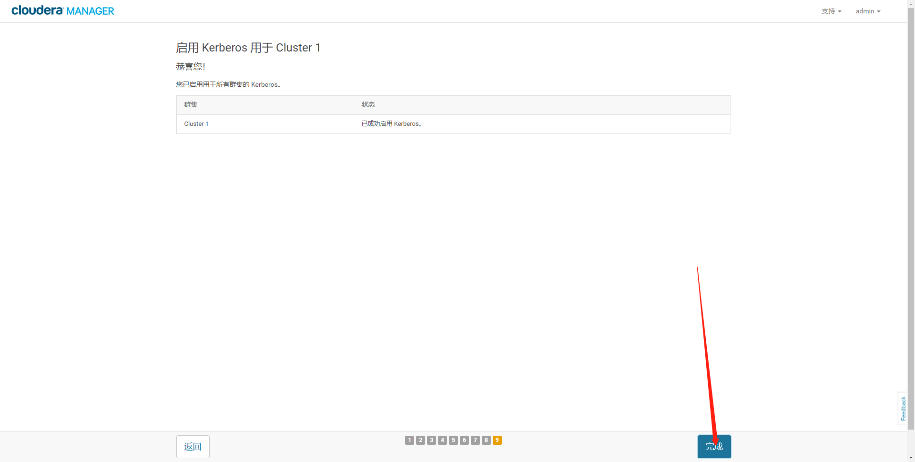Screen dimensions: 915x462
Task: Go to wizard step 3
Action: click(431, 440)
